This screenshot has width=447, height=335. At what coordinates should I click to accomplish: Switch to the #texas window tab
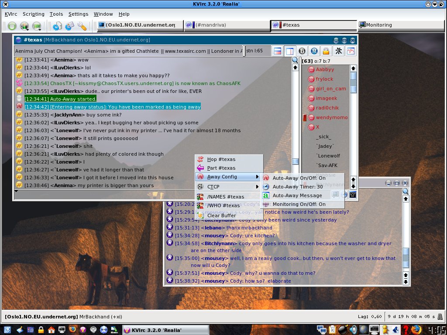(313, 25)
